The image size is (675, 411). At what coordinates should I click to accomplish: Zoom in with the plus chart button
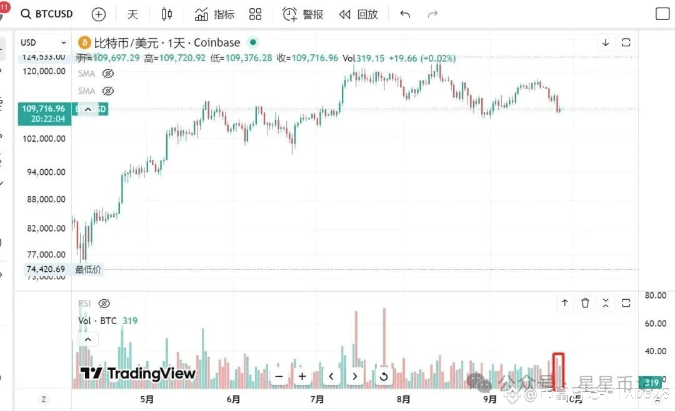pos(302,377)
